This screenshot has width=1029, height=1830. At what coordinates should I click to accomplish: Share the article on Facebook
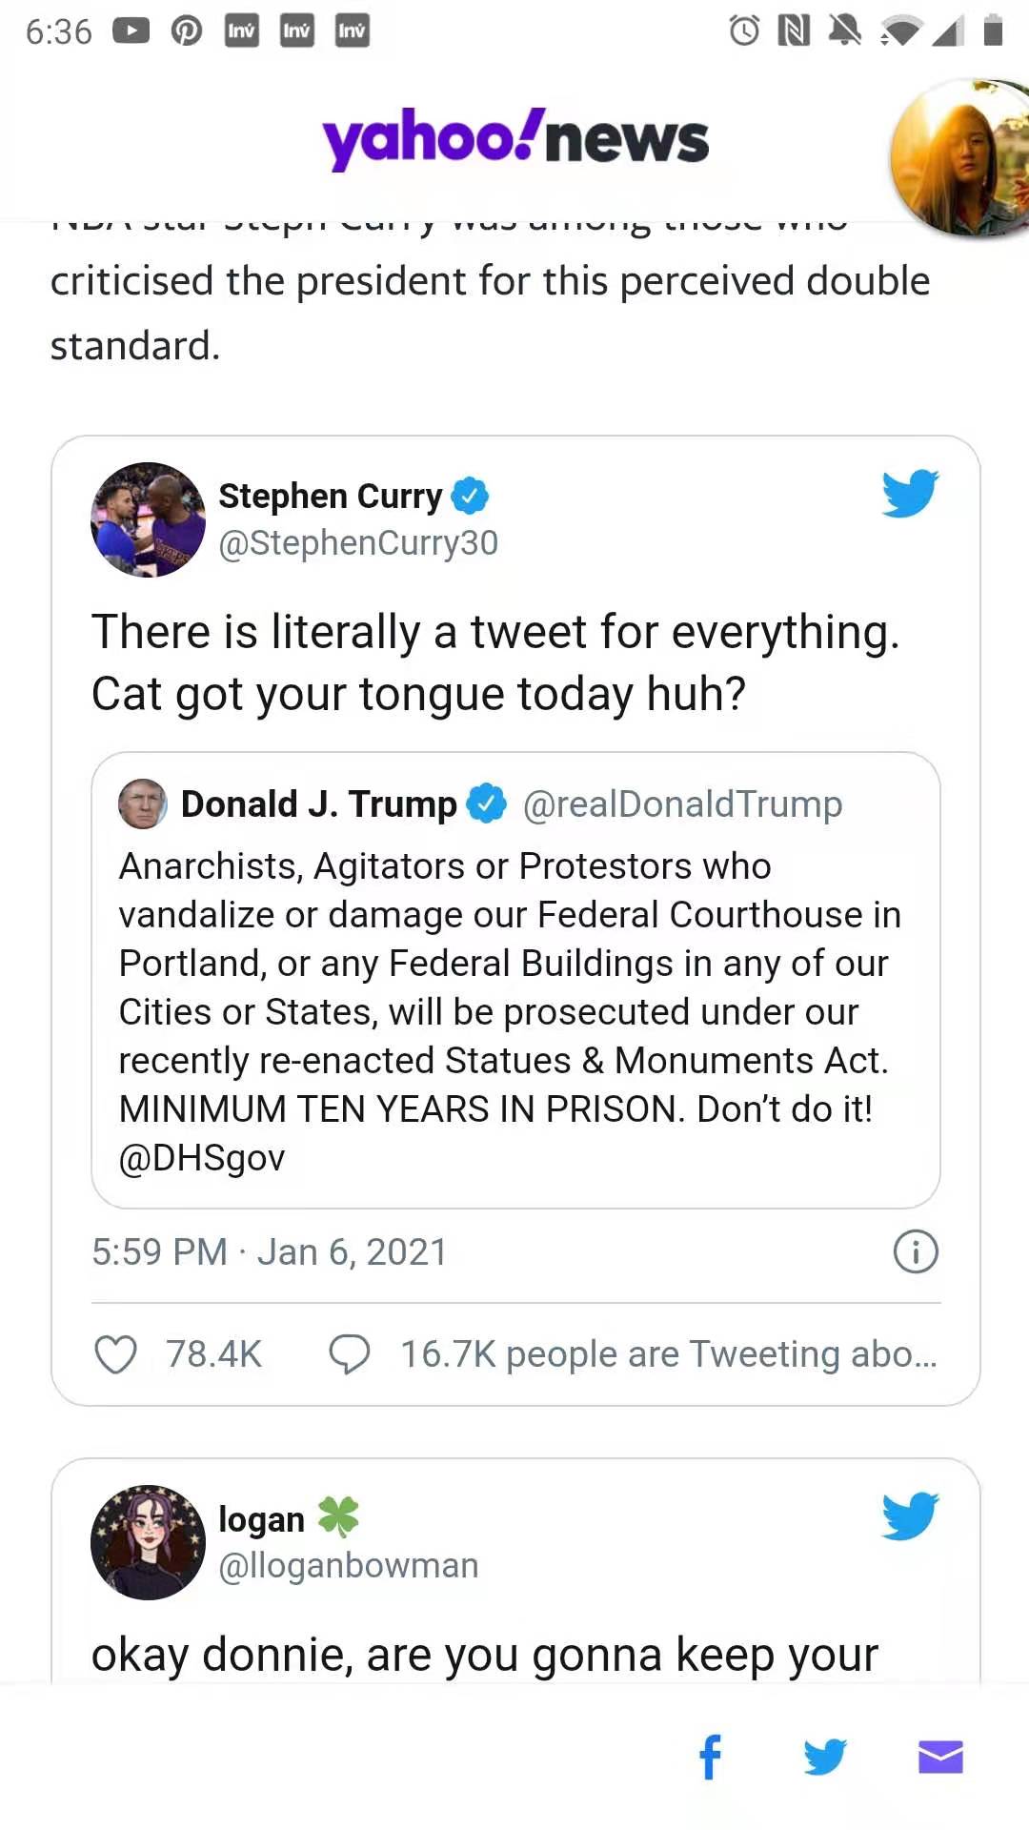coord(711,1757)
